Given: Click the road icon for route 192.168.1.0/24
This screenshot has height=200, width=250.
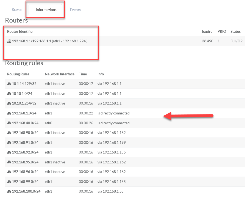Looking at the screenshot, I should (9, 113).
